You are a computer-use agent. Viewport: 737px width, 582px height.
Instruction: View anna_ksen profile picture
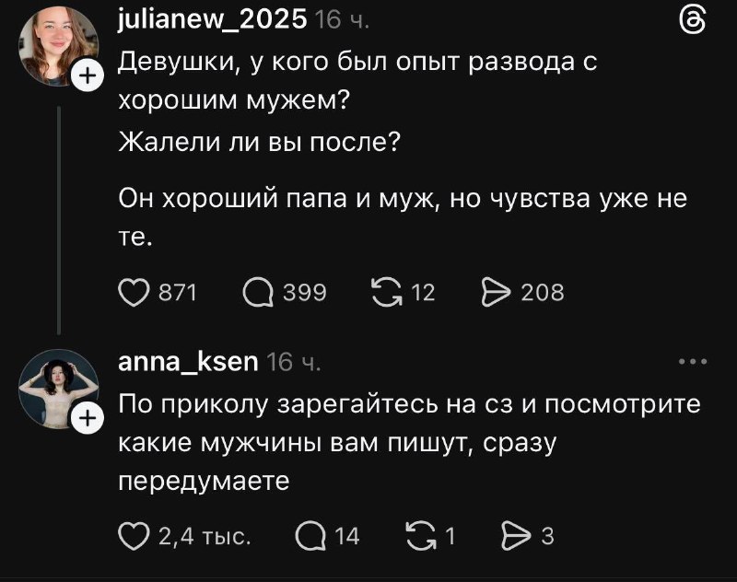click(x=57, y=391)
